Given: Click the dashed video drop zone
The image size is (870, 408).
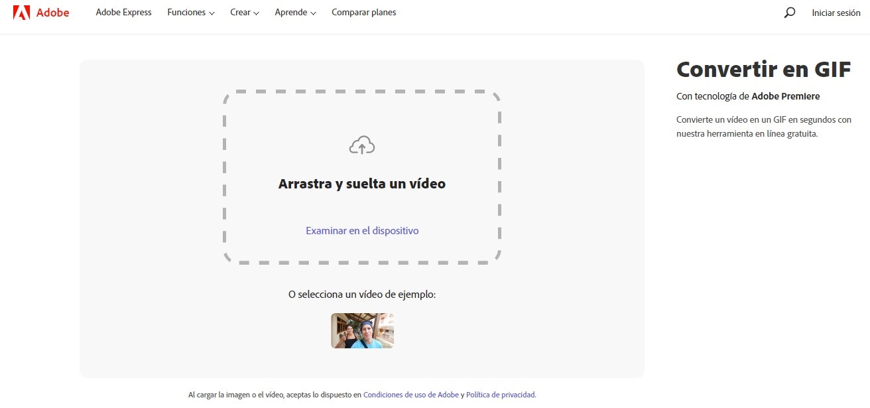Looking at the screenshot, I should 362,177.
